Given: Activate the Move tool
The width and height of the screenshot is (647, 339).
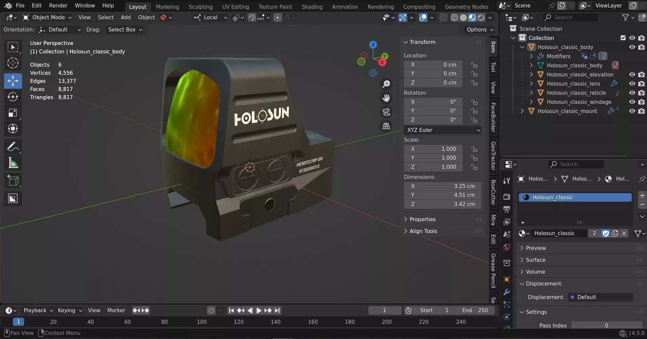Looking at the screenshot, I should click(x=13, y=81).
